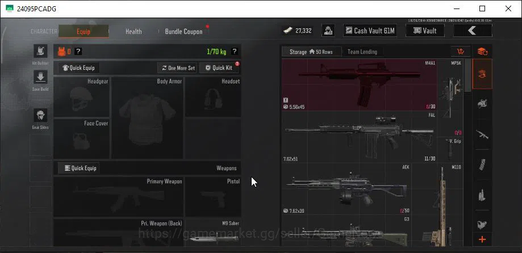Open the Quick Kit button

(x=219, y=68)
